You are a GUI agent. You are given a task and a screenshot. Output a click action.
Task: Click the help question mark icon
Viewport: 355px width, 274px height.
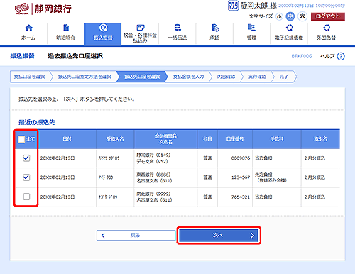pyautogui.click(x=341, y=56)
